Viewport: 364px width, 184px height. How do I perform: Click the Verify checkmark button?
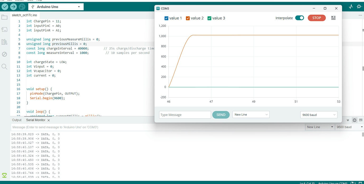pos(5,7)
